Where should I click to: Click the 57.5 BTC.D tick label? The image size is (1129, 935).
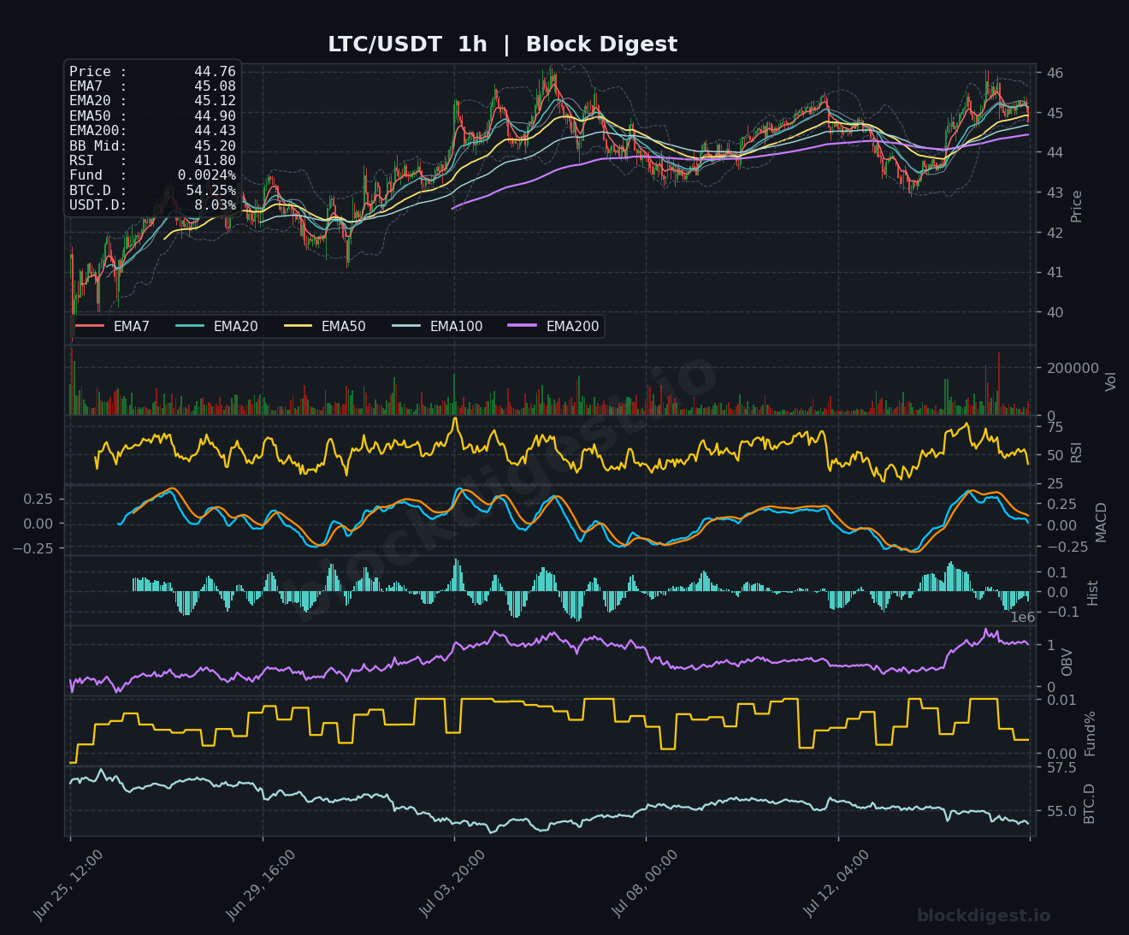(1061, 767)
